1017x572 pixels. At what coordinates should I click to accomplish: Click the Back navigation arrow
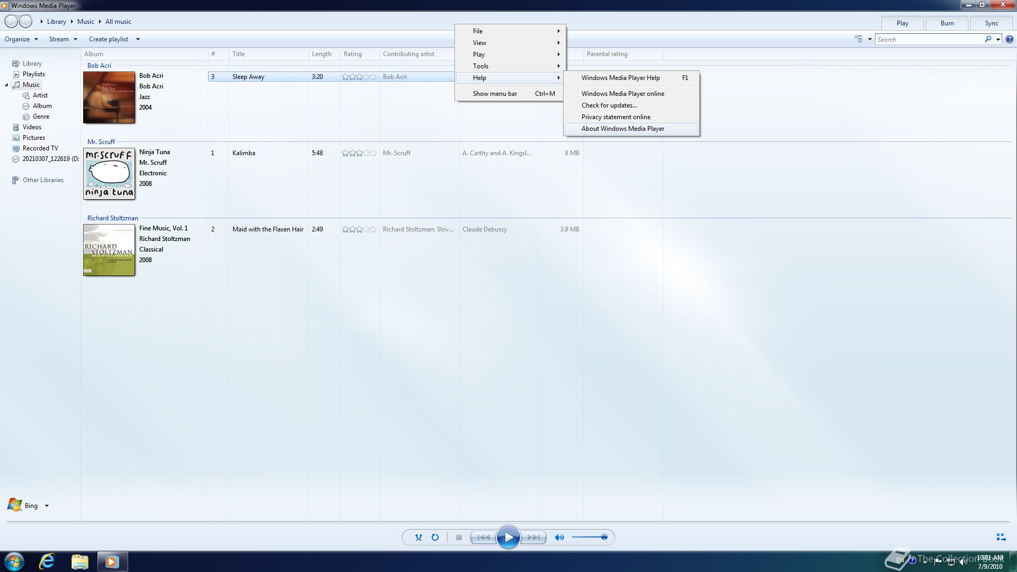[11, 21]
